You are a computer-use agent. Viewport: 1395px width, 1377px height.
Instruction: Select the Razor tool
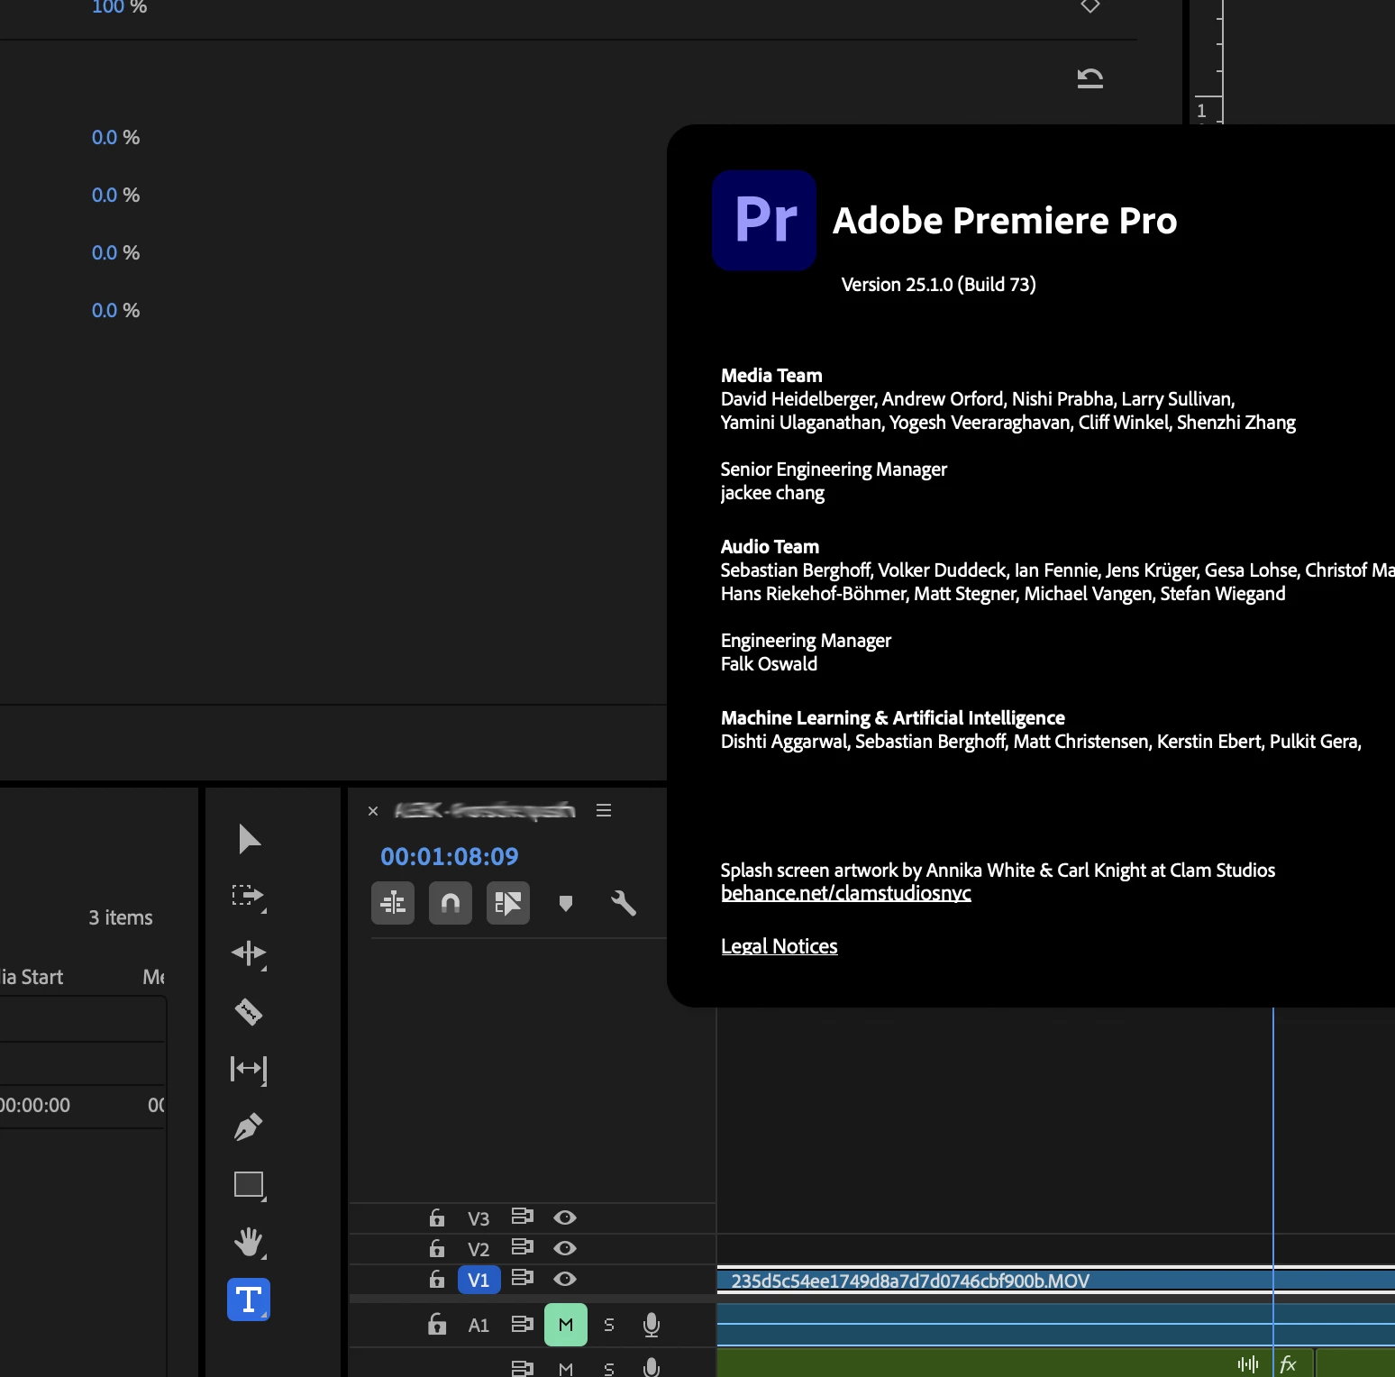tap(249, 1012)
